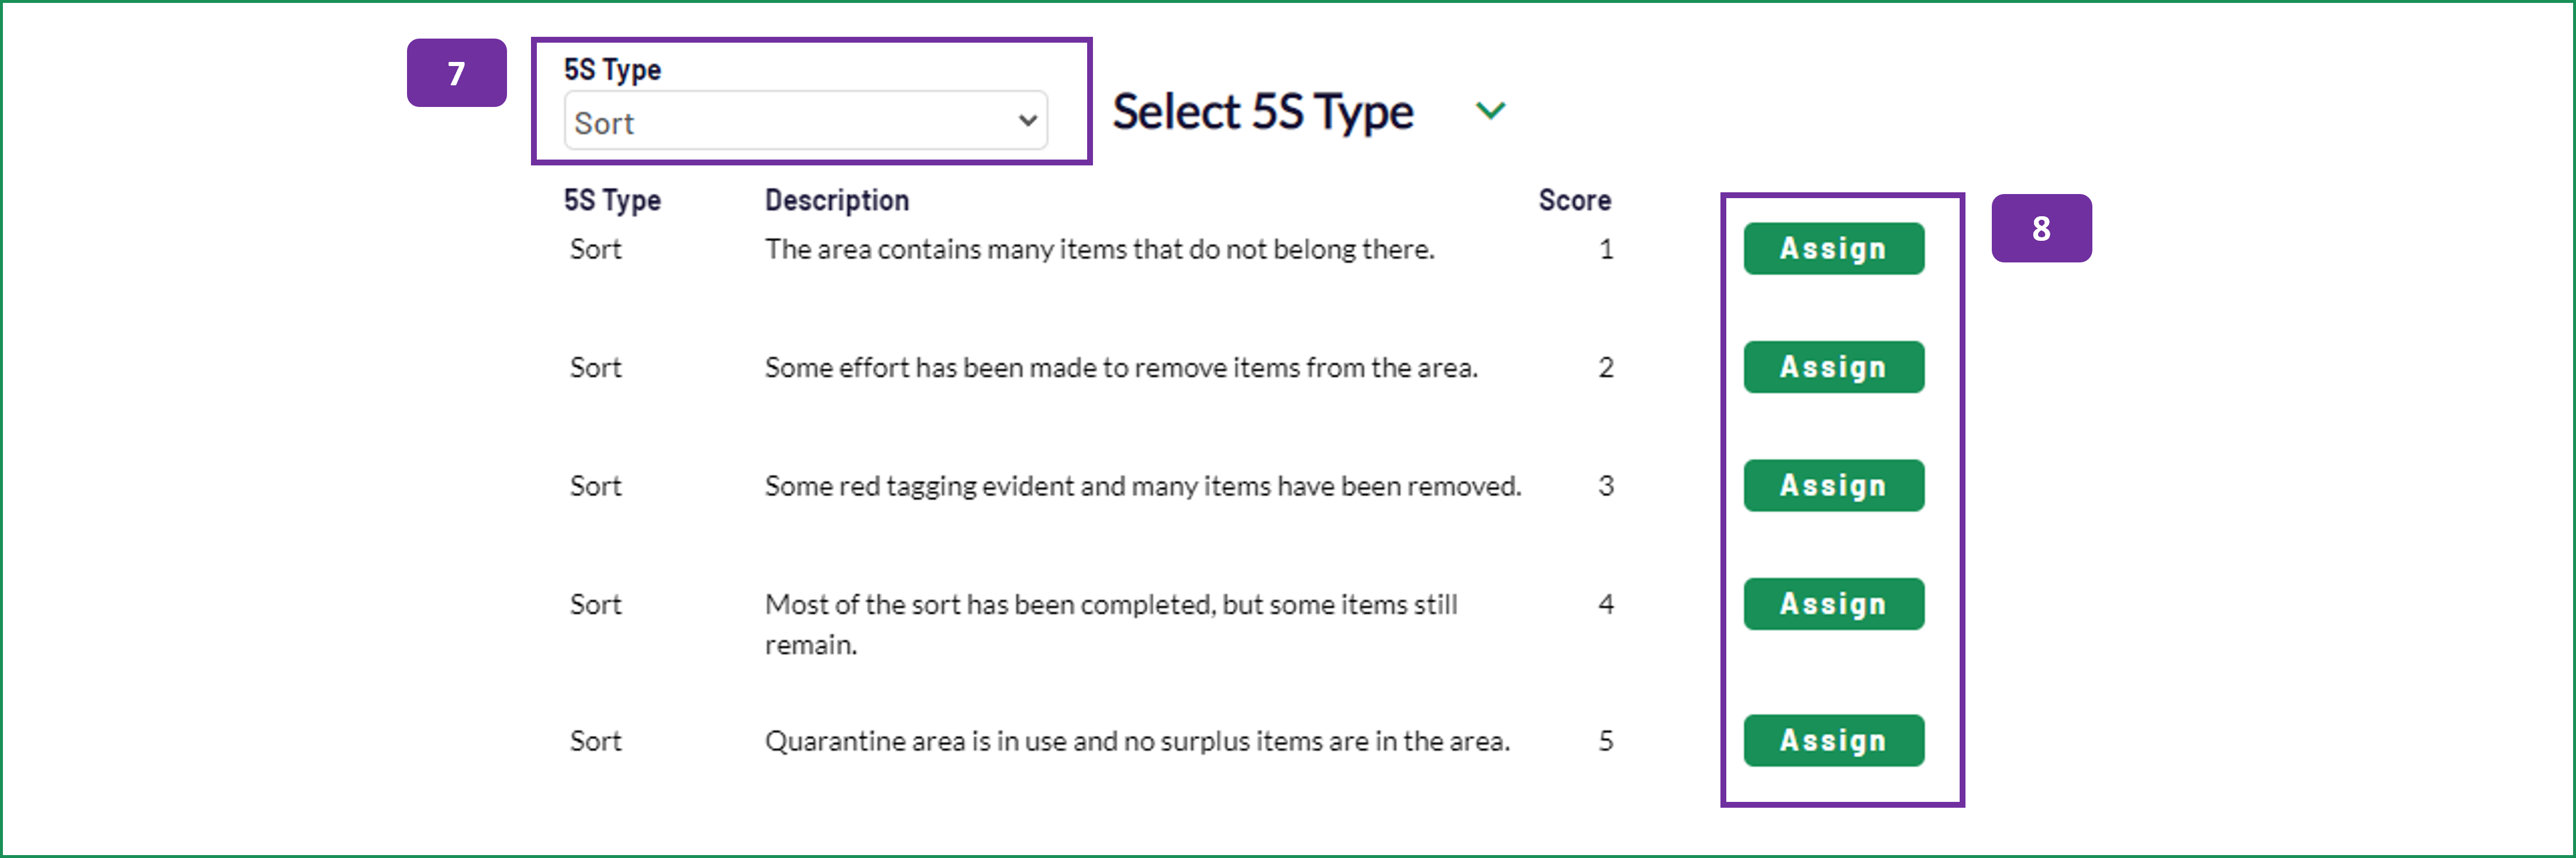Assign the score 4 Sort description
2576x858 pixels.
[x=1833, y=604]
